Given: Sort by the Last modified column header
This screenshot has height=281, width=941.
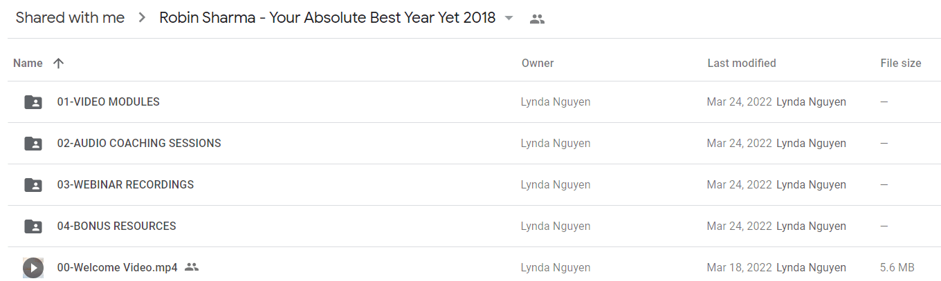Looking at the screenshot, I should point(742,63).
